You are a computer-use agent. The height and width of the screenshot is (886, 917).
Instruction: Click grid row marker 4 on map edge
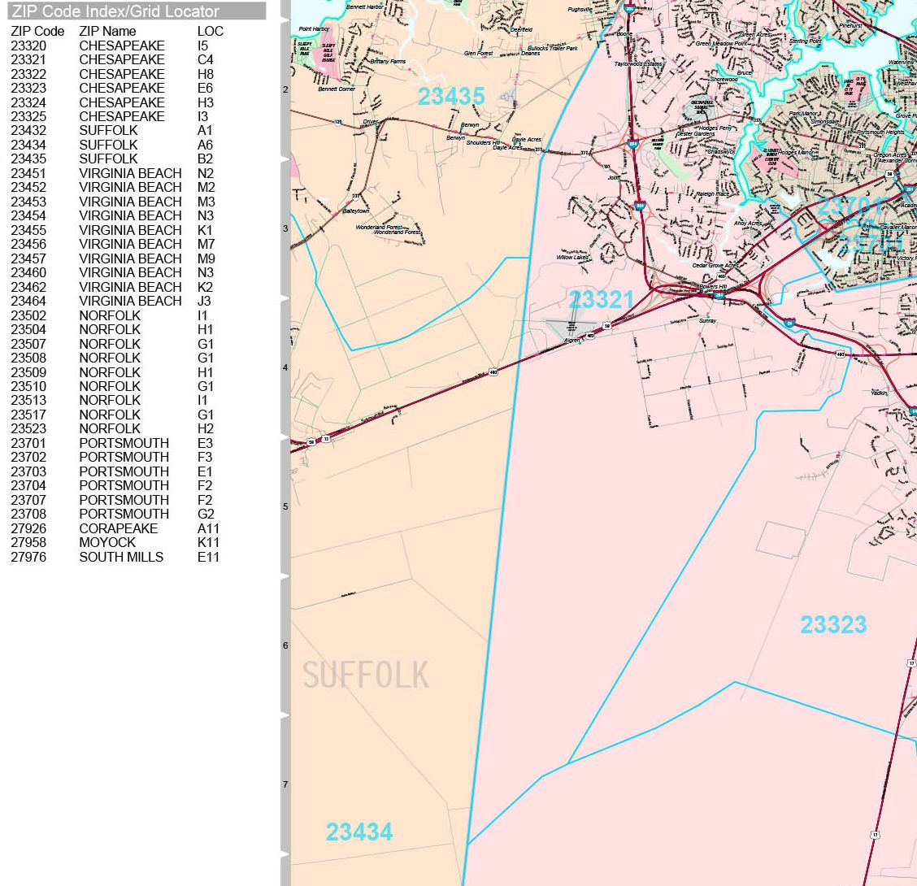point(285,367)
